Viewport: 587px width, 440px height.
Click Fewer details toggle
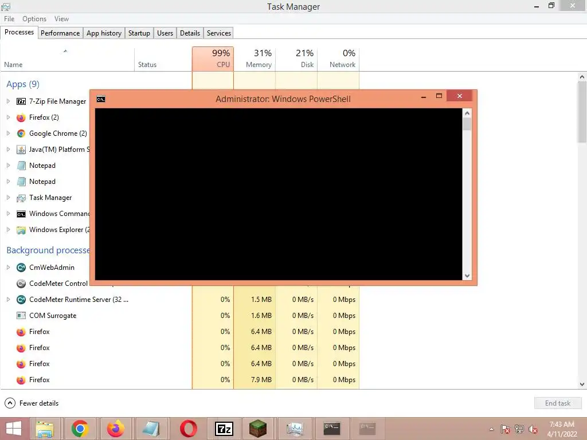[32, 403]
